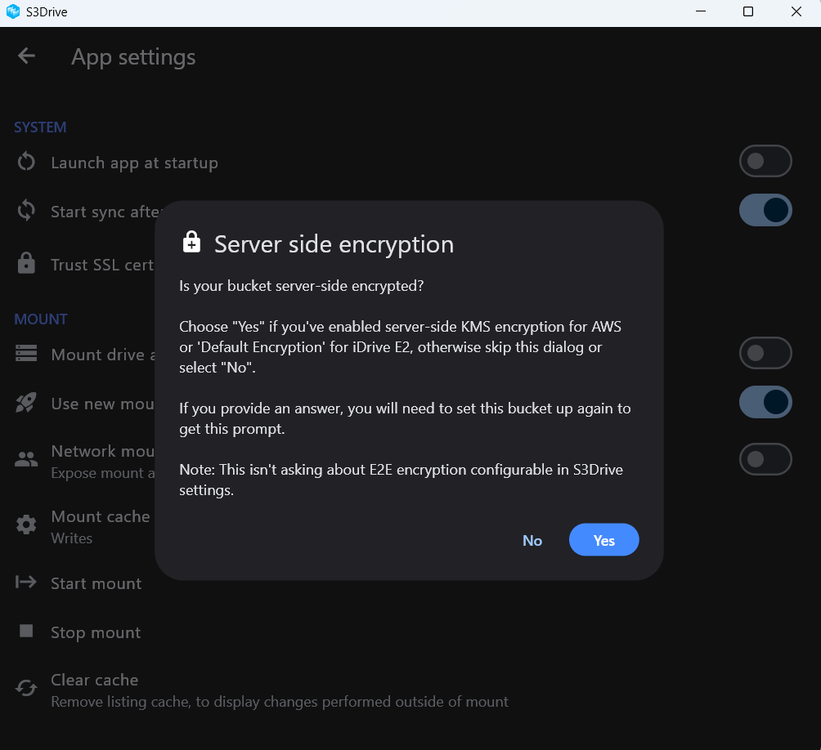Image resolution: width=821 pixels, height=750 pixels.
Task: Confirm server-side encryption with Yes
Action: coord(603,540)
